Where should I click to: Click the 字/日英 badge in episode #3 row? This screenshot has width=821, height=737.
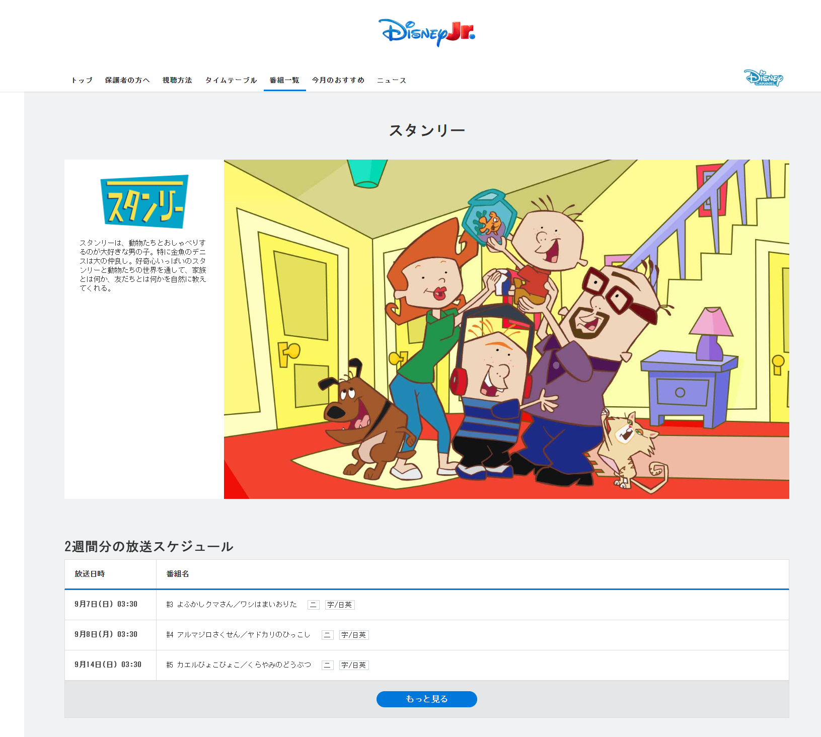click(340, 605)
